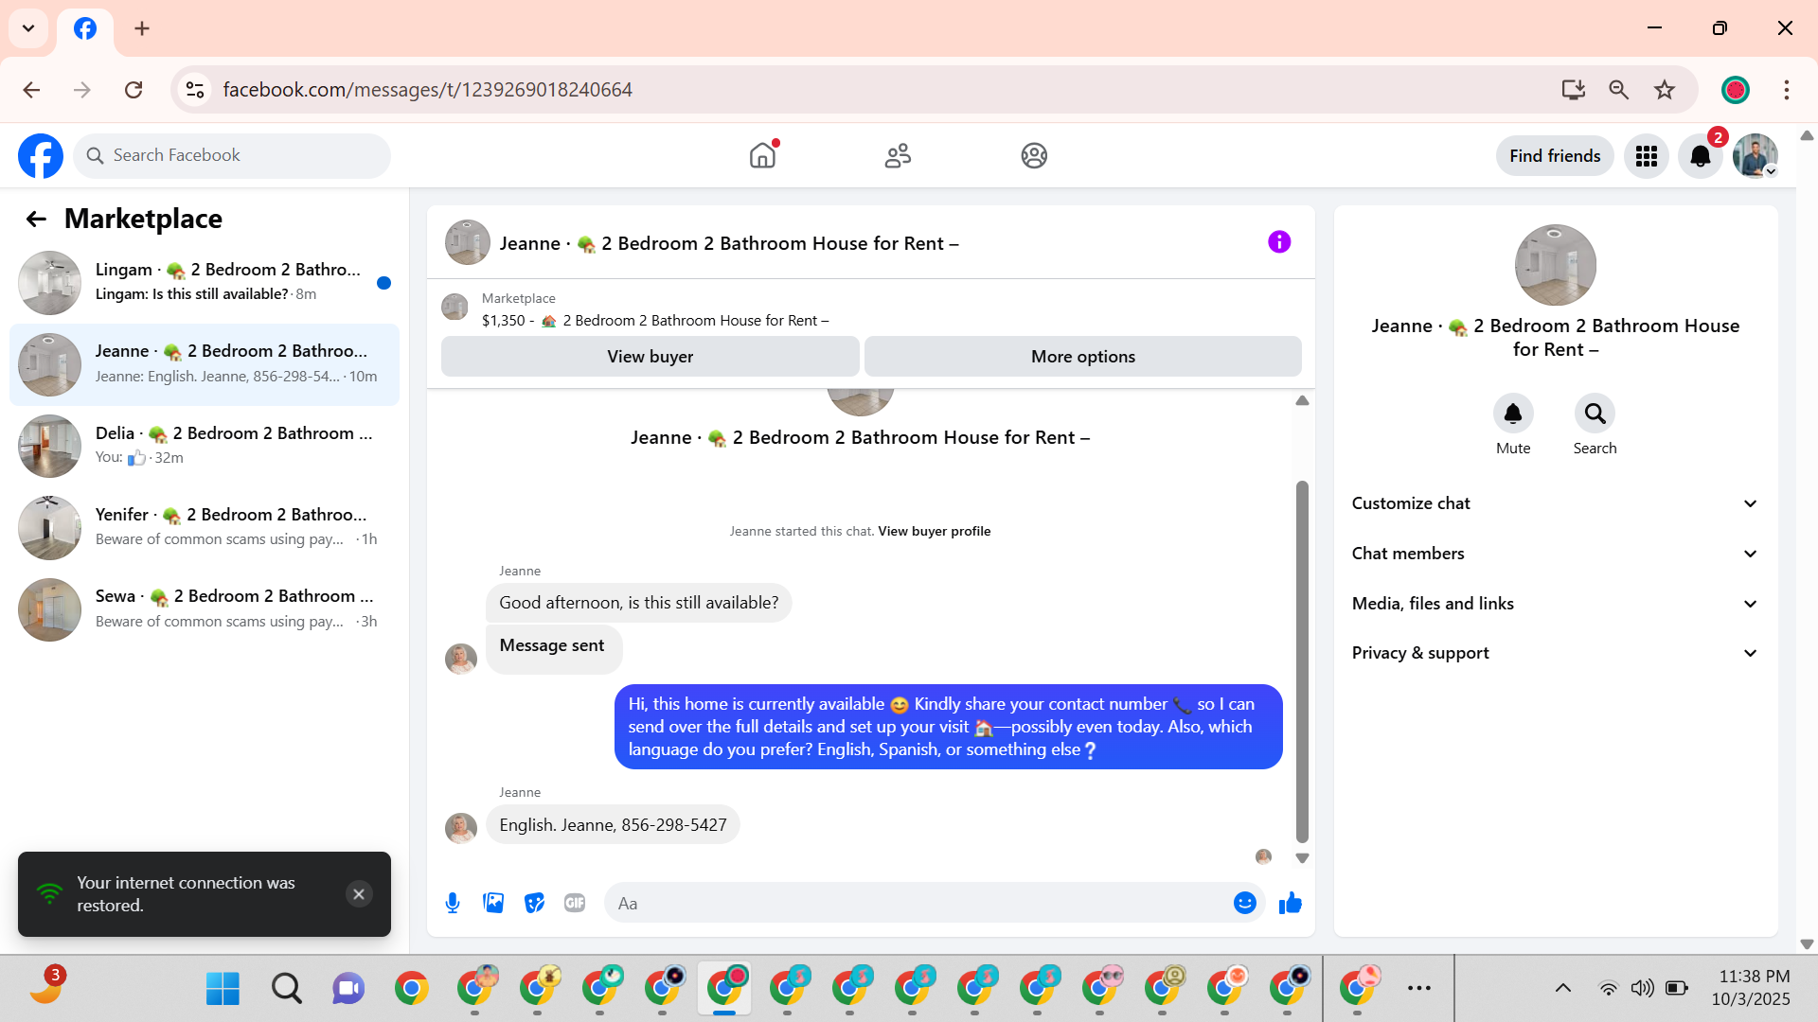Reload the page in the browser
Image resolution: width=1818 pixels, height=1022 pixels.
point(134,90)
